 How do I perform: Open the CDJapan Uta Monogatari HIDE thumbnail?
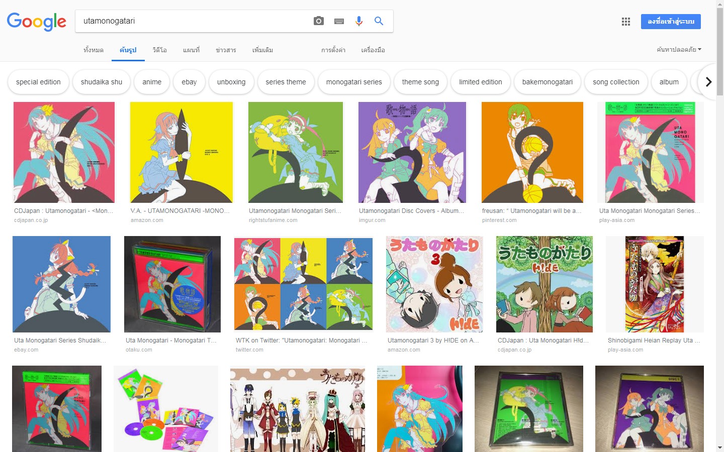(545, 284)
